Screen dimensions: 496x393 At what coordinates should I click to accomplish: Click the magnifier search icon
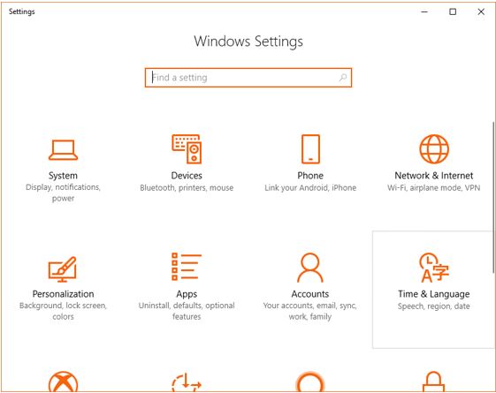tap(343, 78)
